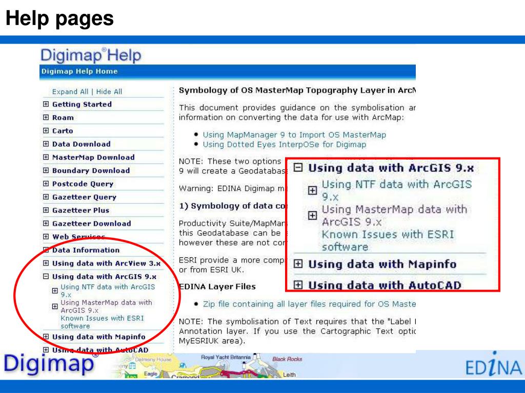
Task: Open Known Issues with ESRI software in callout
Action: click(x=388, y=241)
